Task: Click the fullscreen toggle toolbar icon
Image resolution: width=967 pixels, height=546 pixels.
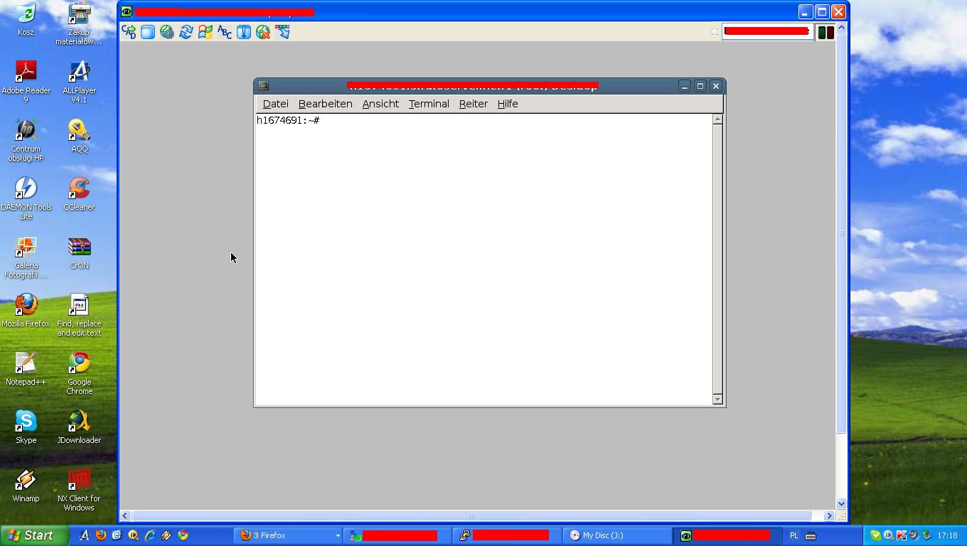Action: (x=148, y=32)
